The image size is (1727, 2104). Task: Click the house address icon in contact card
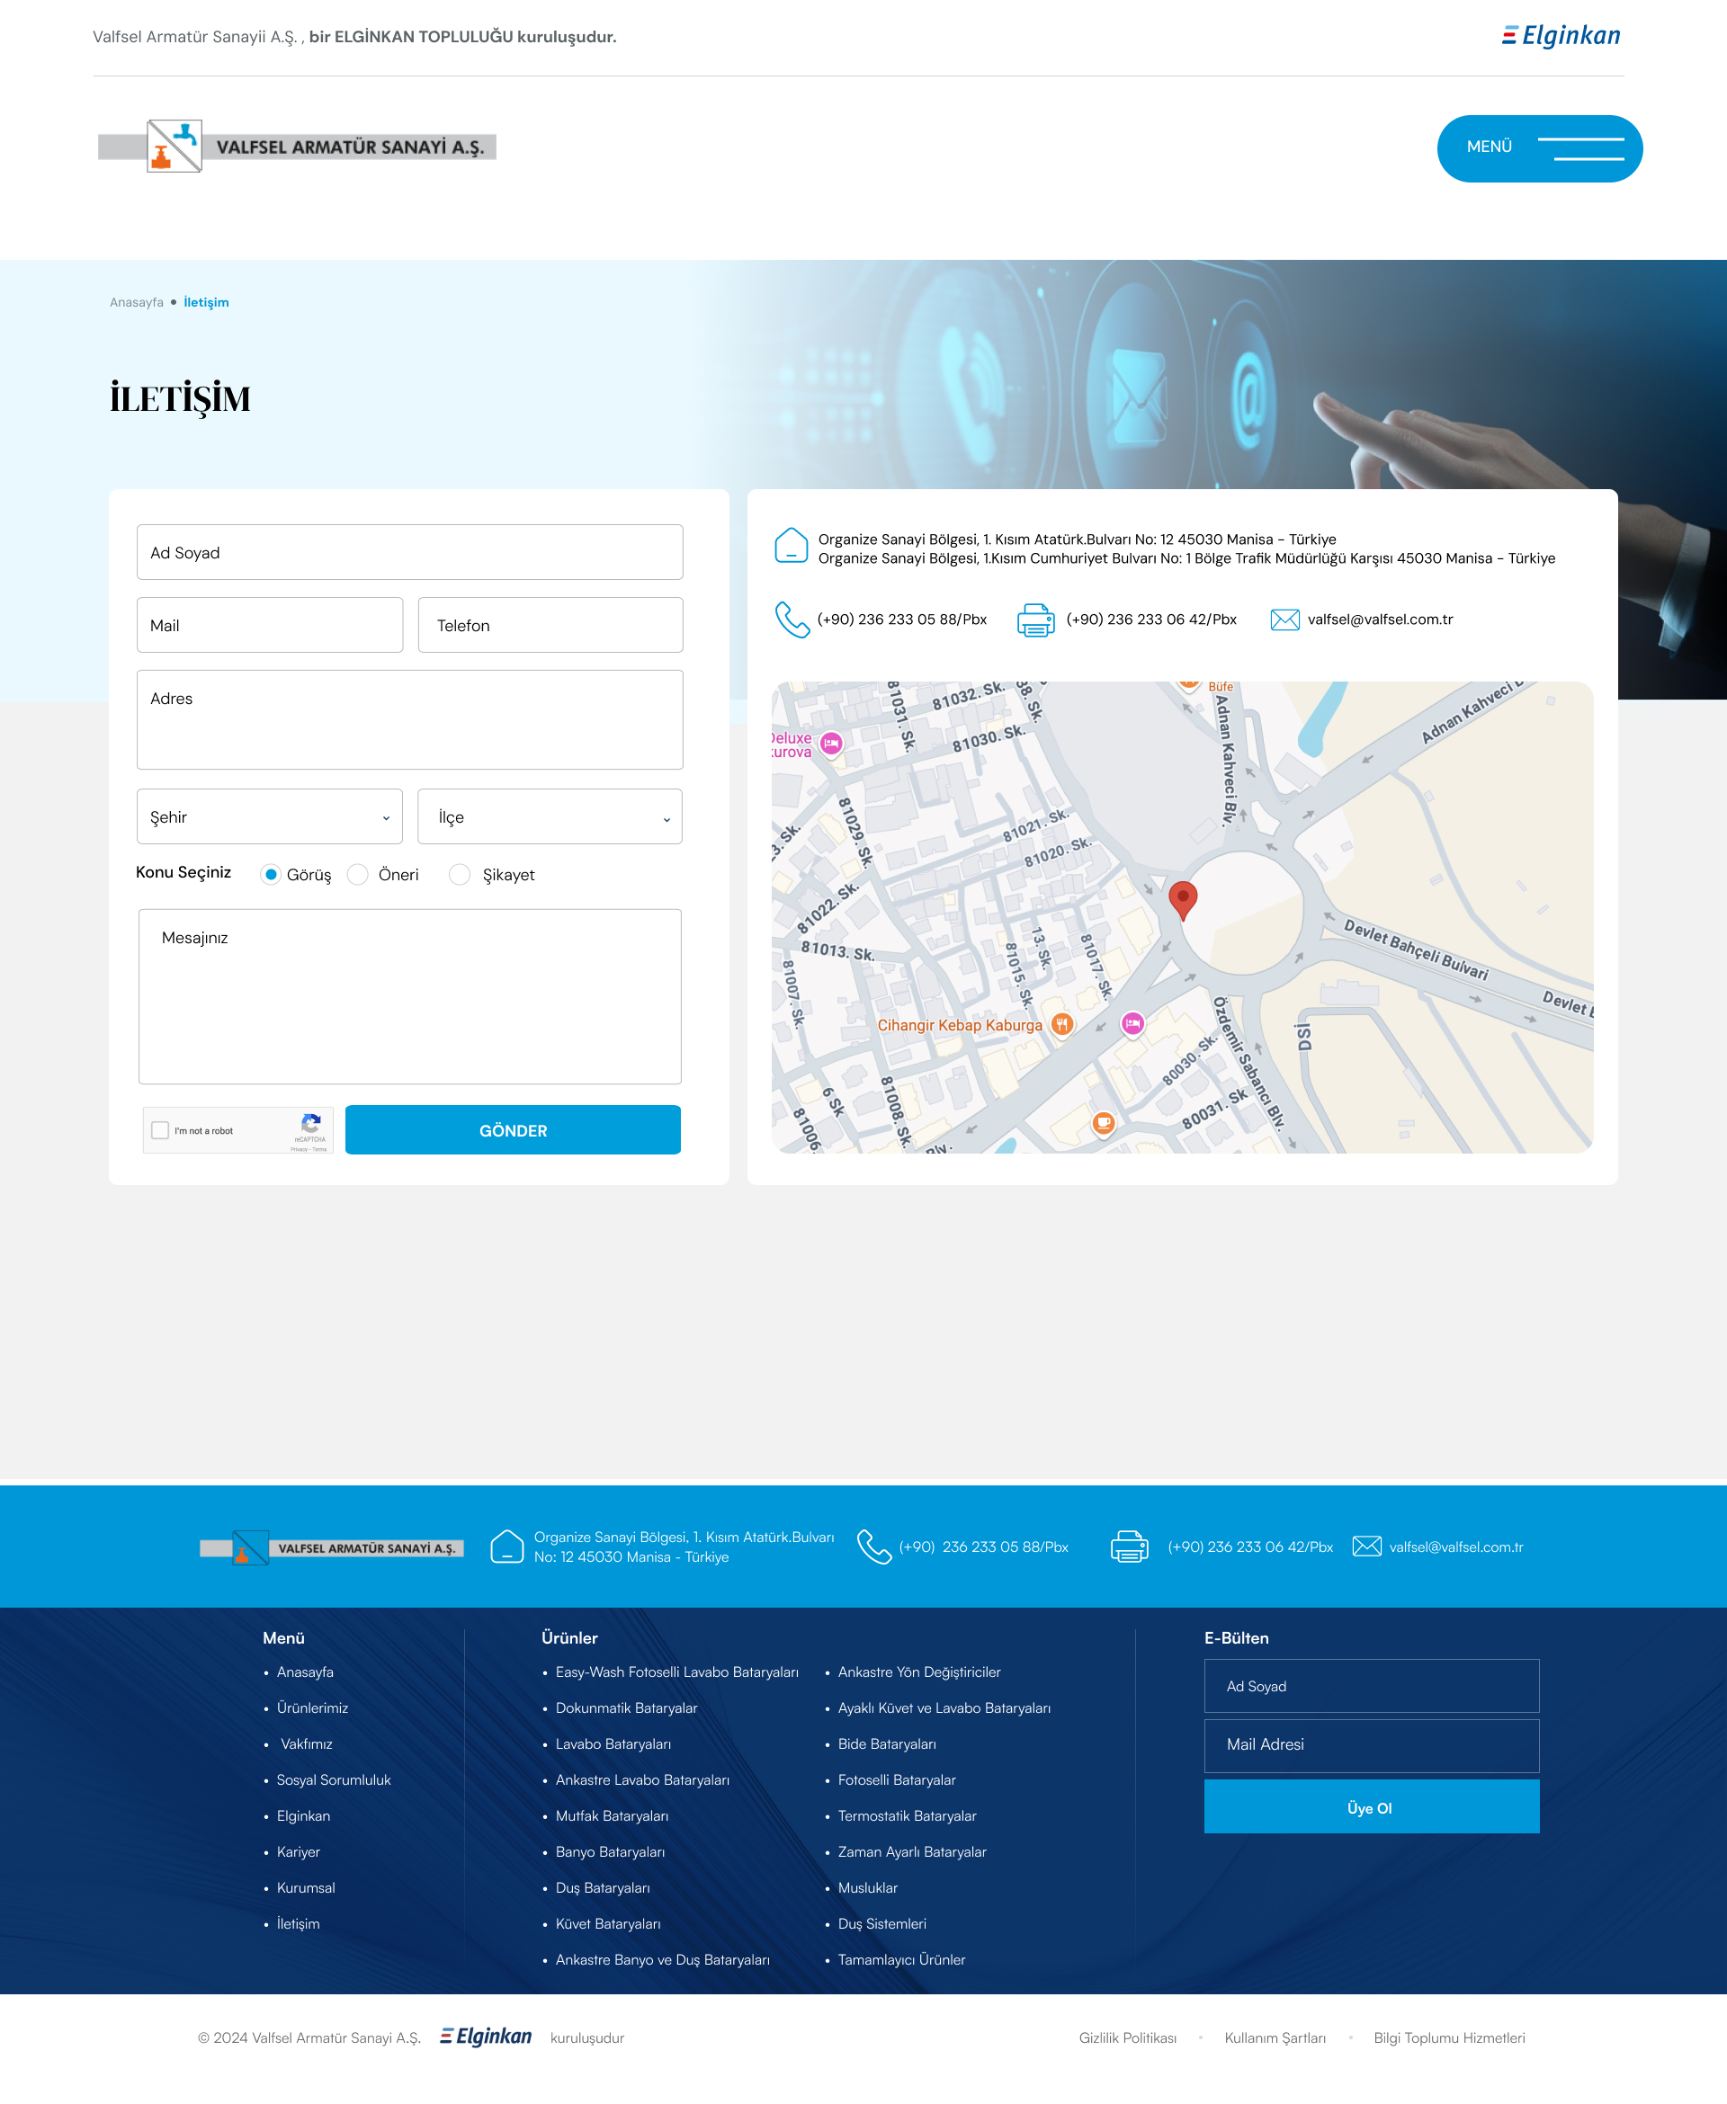coord(791,546)
